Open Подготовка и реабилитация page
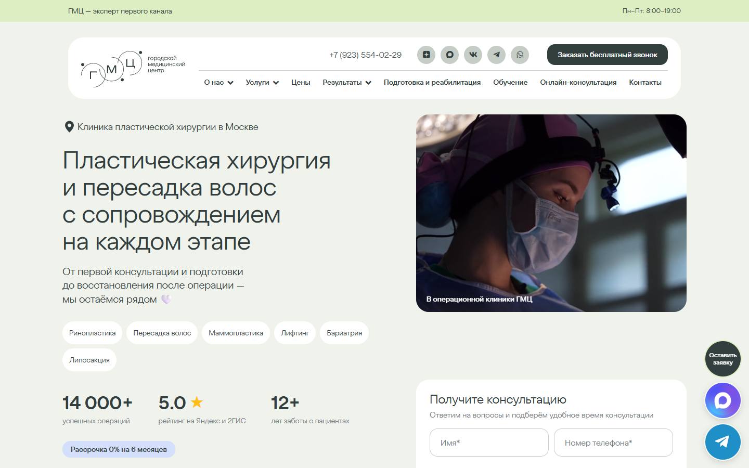The width and height of the screenshot is (749, 468). click(x=432, y=82)
